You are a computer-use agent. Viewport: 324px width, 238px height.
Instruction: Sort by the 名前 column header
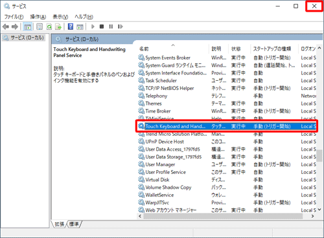173,49
